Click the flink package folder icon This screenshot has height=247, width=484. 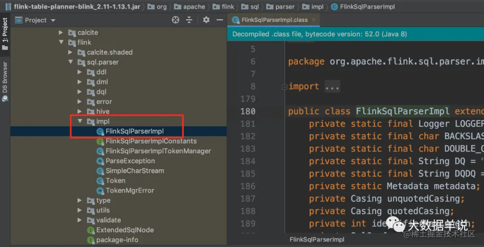coord(72,42)
